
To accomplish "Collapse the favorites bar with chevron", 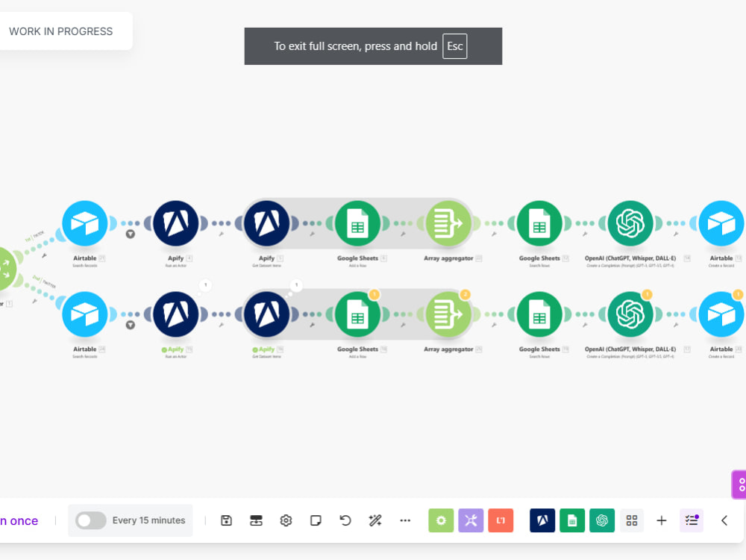I will pos(724,520).
